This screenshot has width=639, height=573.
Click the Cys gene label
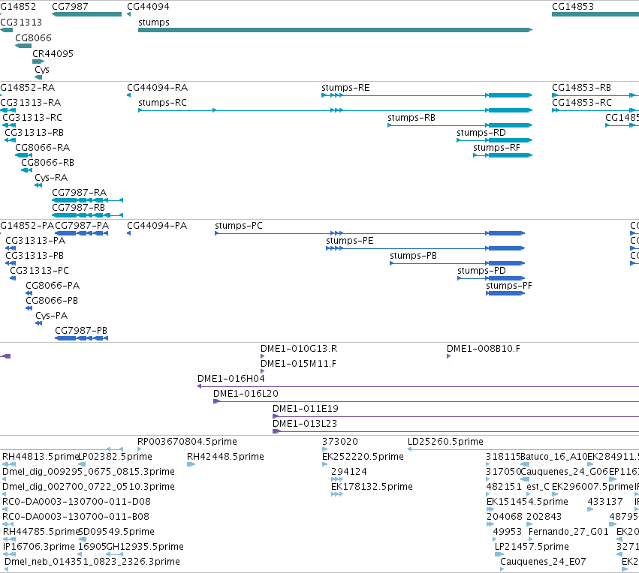pos(42,70)
